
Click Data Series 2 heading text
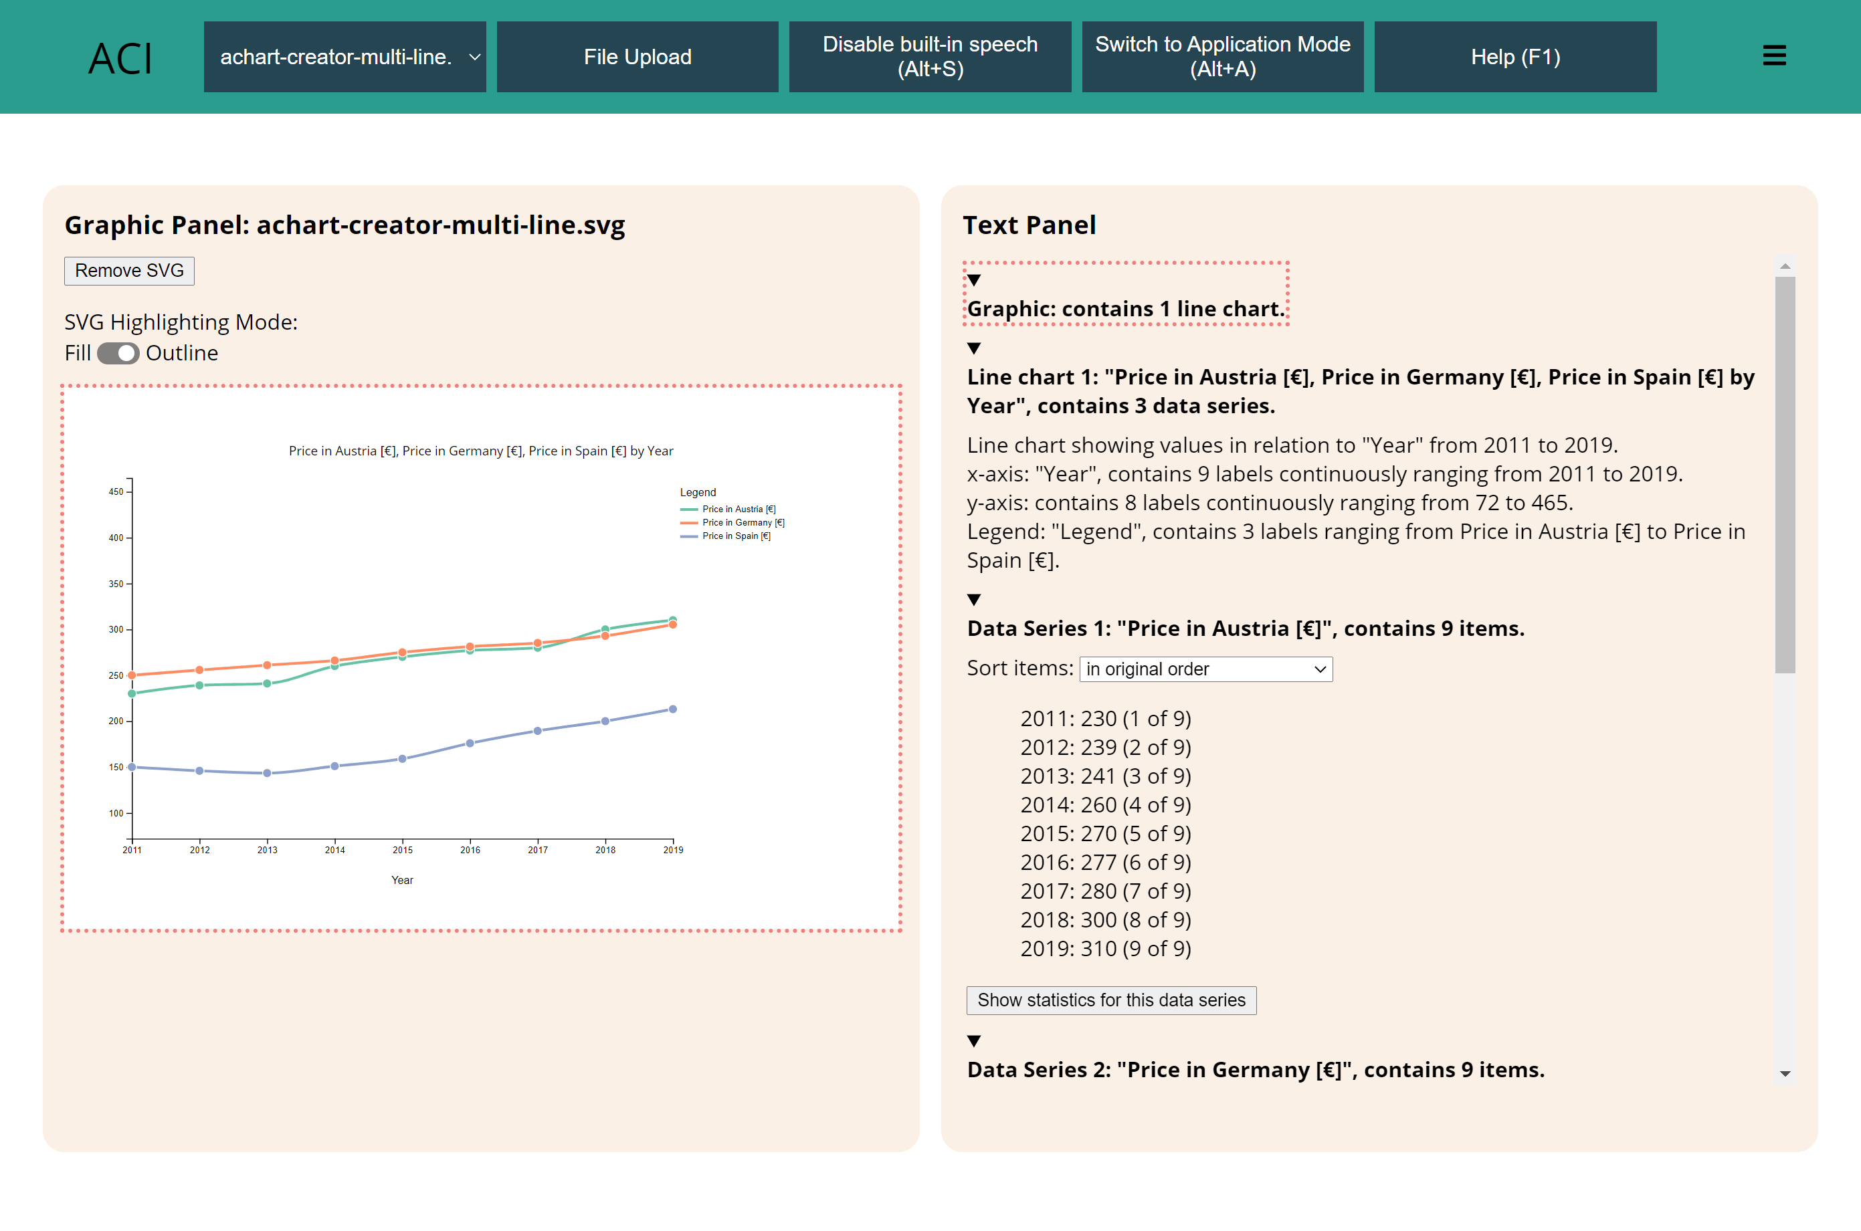pyautogui.click(x=1256, y=1069)
